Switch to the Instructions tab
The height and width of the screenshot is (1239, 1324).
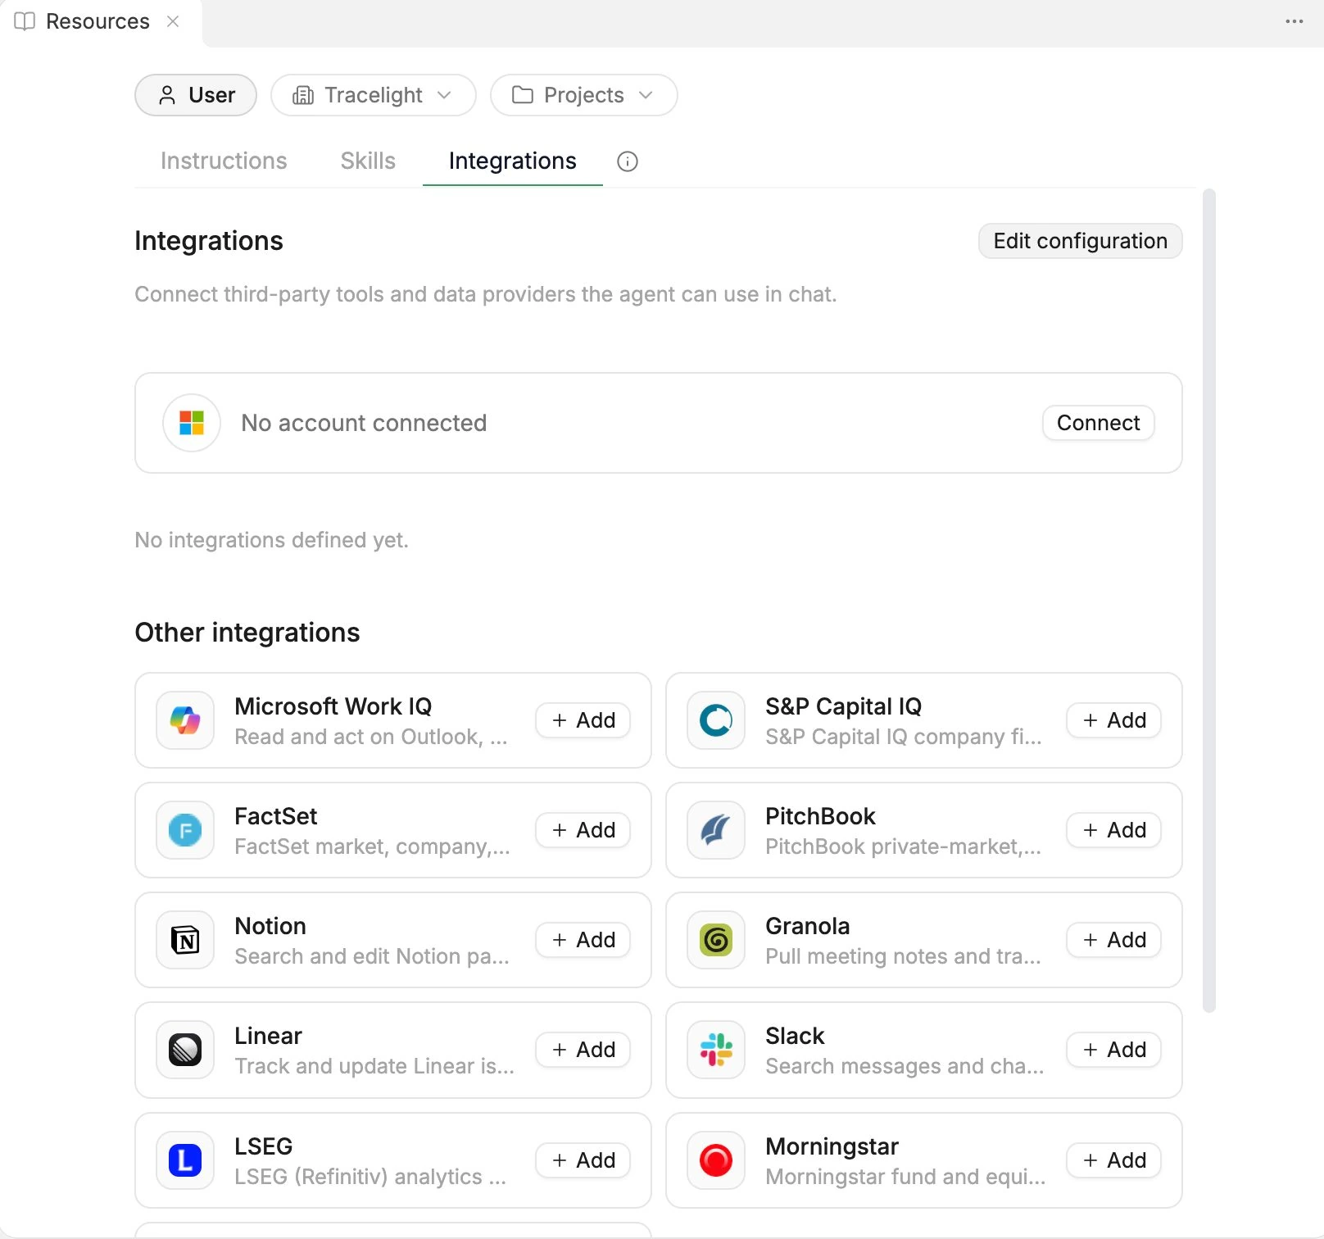[x=224, y=161]
